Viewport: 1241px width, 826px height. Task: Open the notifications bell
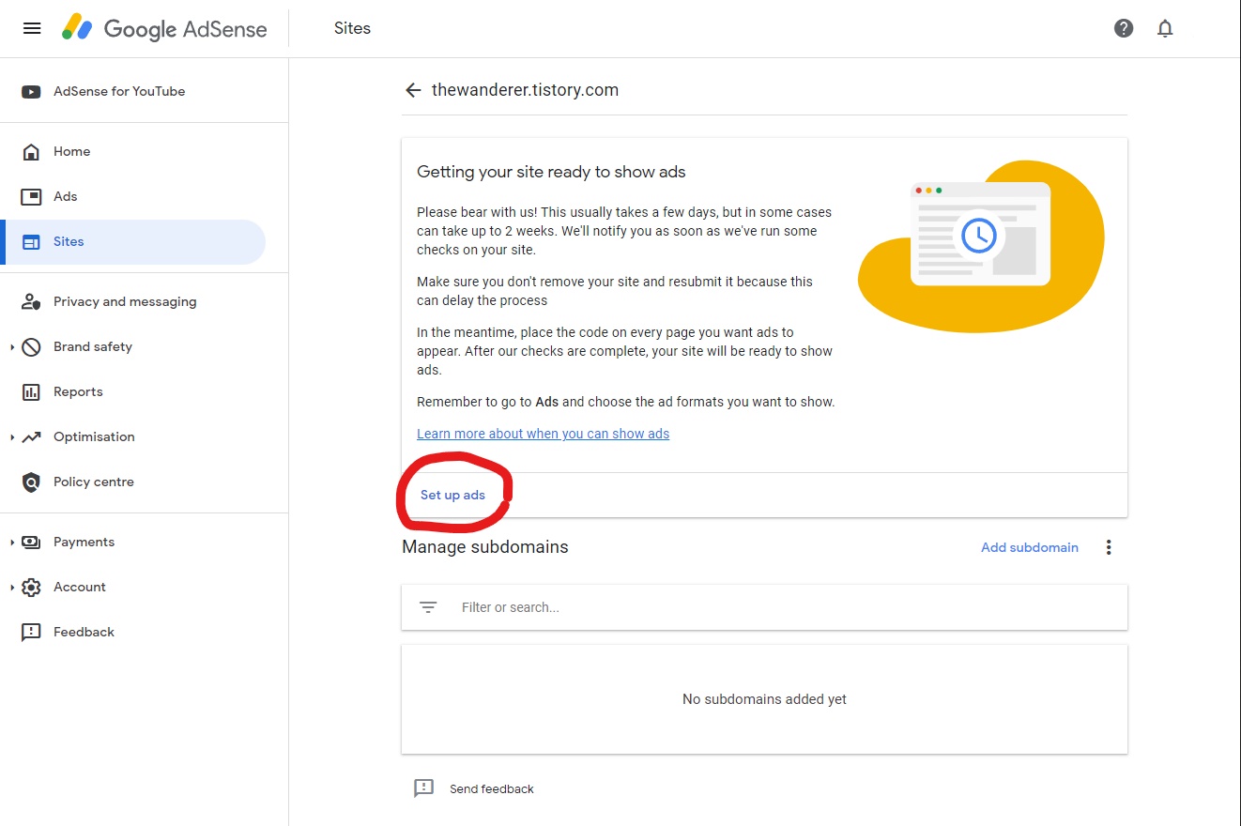tap(1165, 28)
